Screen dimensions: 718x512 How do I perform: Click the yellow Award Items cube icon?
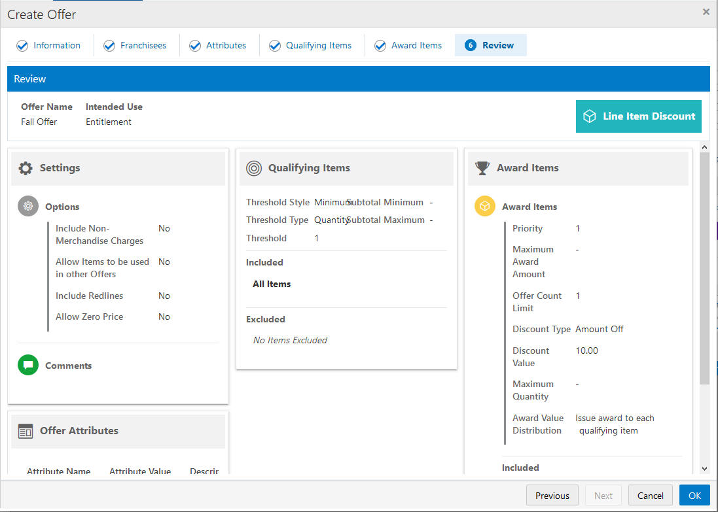point(485,207)
